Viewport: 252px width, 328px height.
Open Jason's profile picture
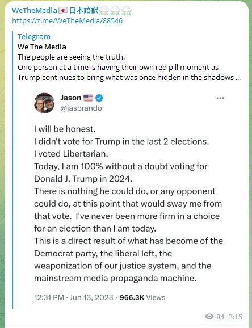(44, 103)
